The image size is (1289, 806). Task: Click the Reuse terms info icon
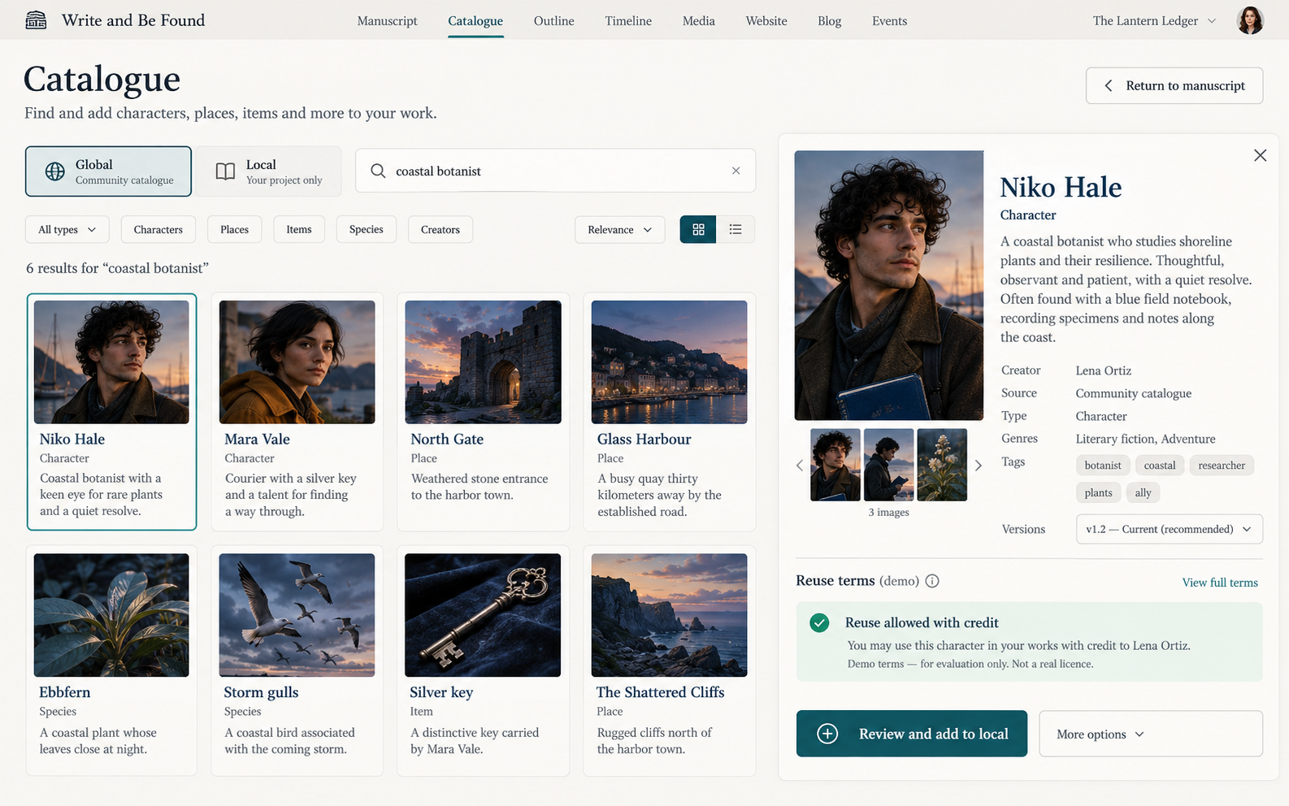(x=932, y=581)
